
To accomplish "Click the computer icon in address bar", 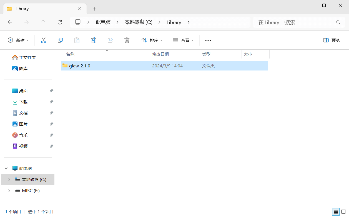I will click(x=78, y=22).
